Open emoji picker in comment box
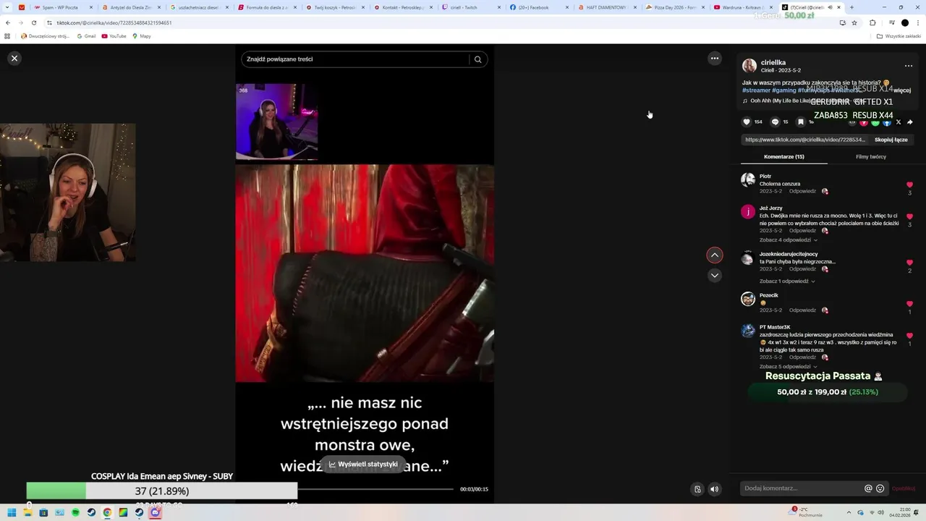Image resolution: width=926 pixels, height=521 pixels. 880,488
